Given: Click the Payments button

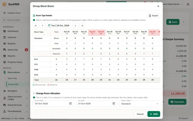Looking at the screenshot, I should [x=177, y=102].
